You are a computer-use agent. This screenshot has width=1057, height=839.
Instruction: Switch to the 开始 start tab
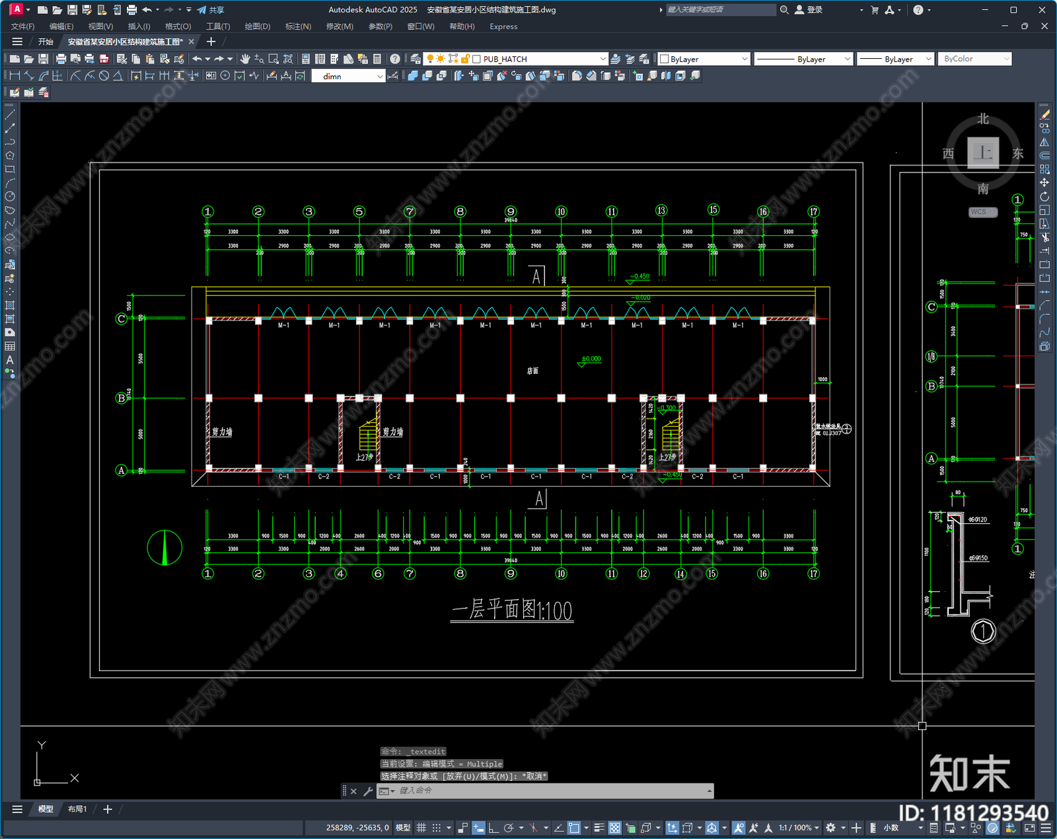(46, 42)
